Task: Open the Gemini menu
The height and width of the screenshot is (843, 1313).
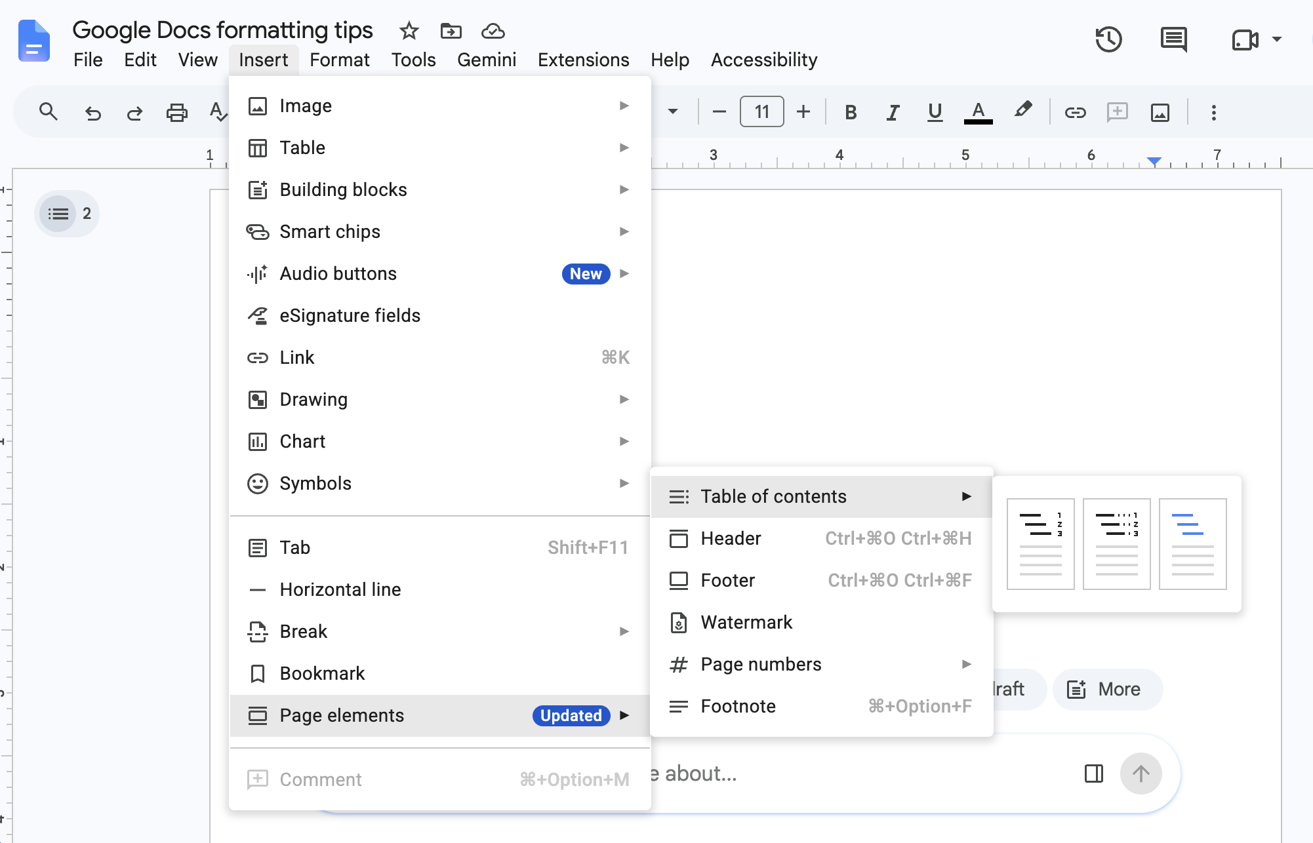Action: (487, 60)
